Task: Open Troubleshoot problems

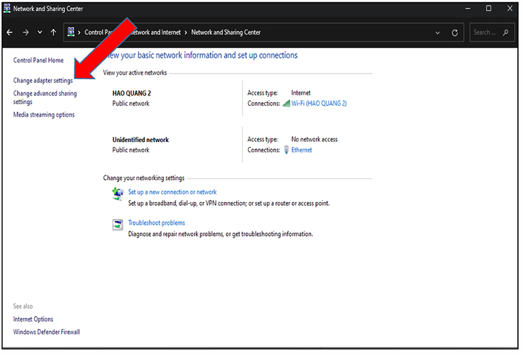Action: coord(157,223)
